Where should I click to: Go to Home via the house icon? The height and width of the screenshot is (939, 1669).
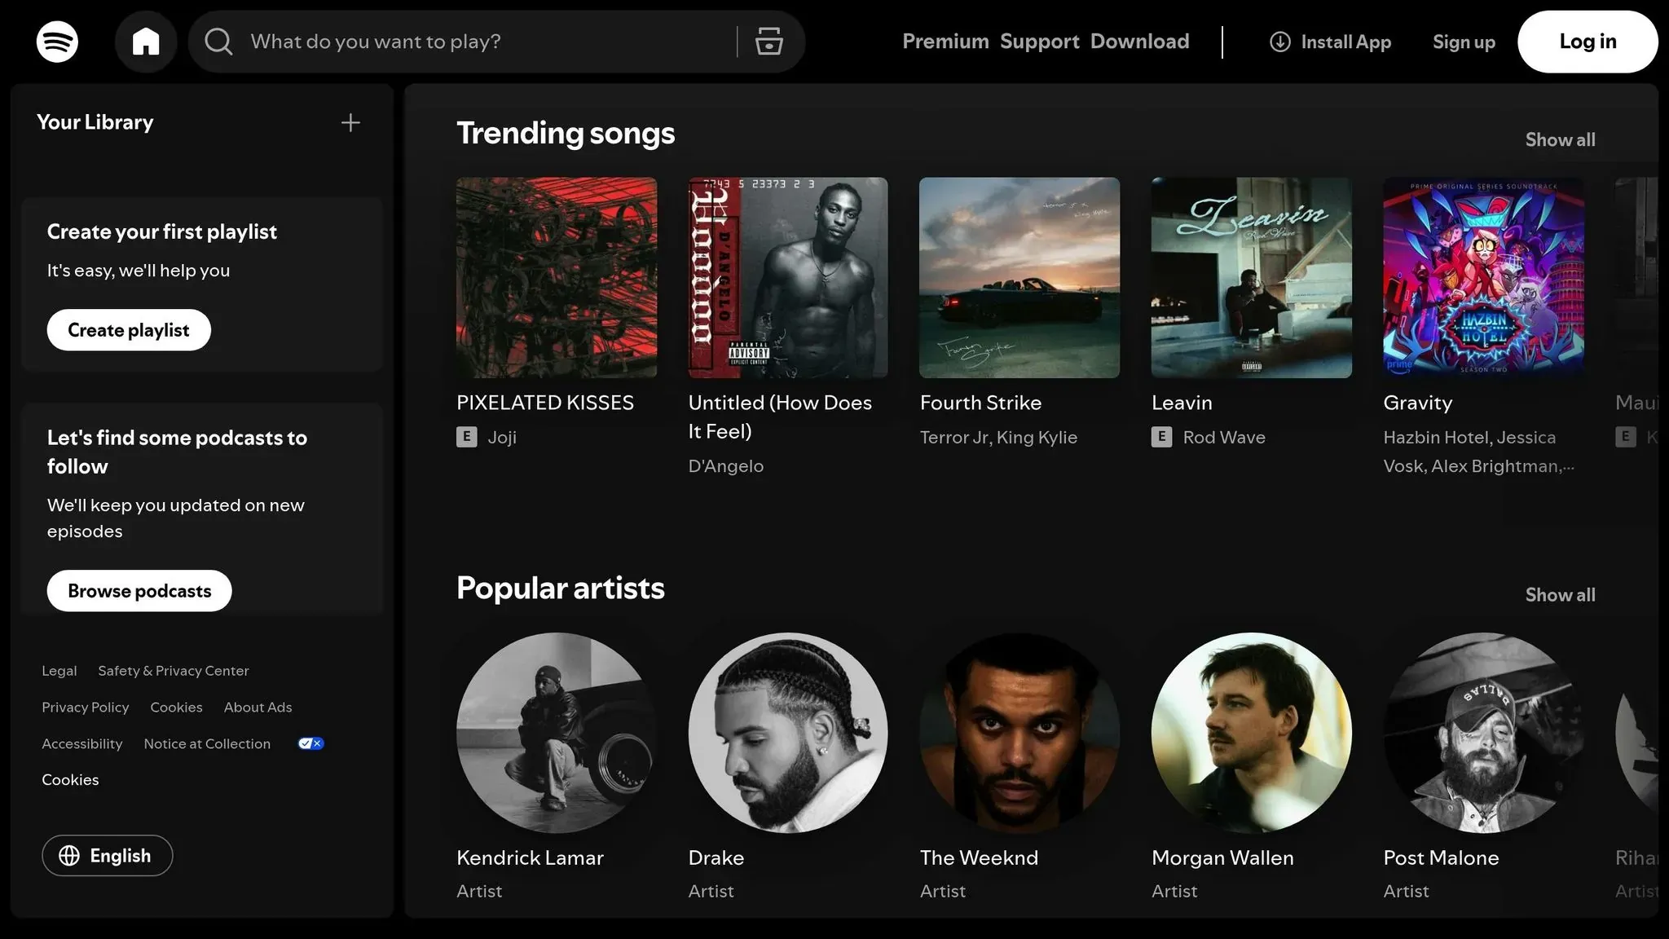[x=146, y=42]
